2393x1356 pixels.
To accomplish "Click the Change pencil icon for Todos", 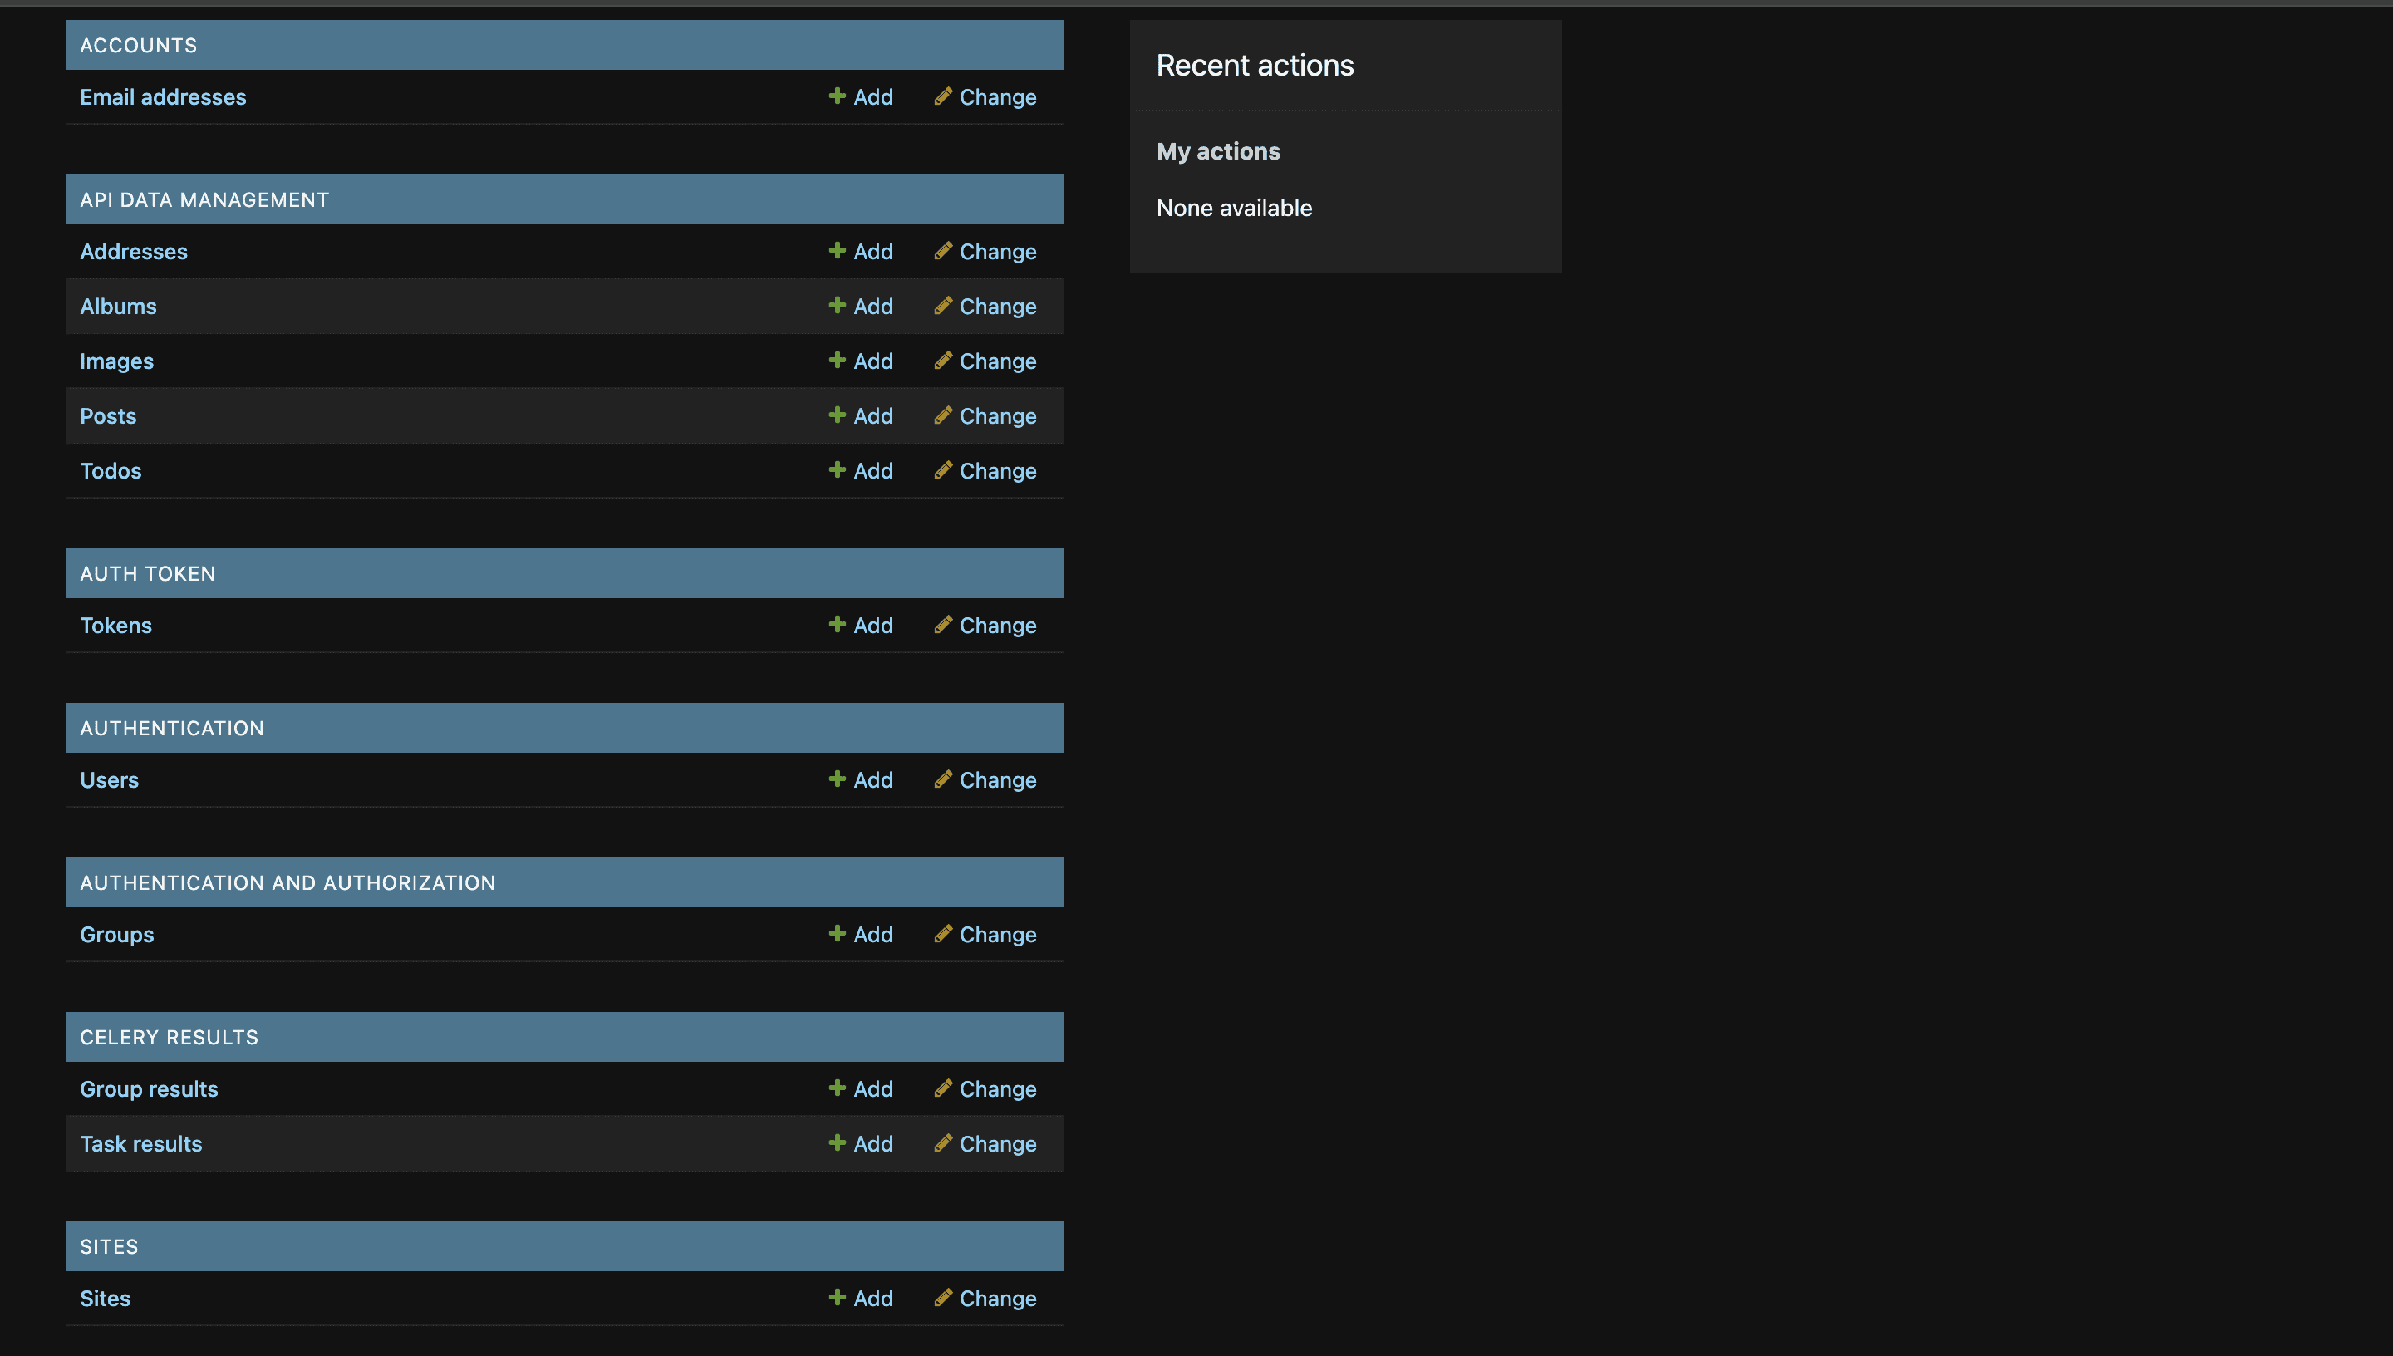I will pyautogui.click(x=943, y=470).
